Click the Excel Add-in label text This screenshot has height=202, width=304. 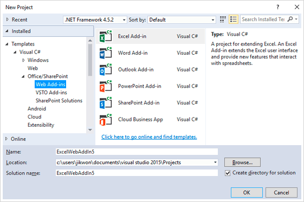click(x=132, y=36)
